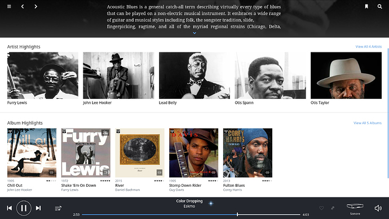Open the Otis Taylor artist photo
The width and height of the screenshot is (389, 219).
pyautogui.click(x=346, y=76)
